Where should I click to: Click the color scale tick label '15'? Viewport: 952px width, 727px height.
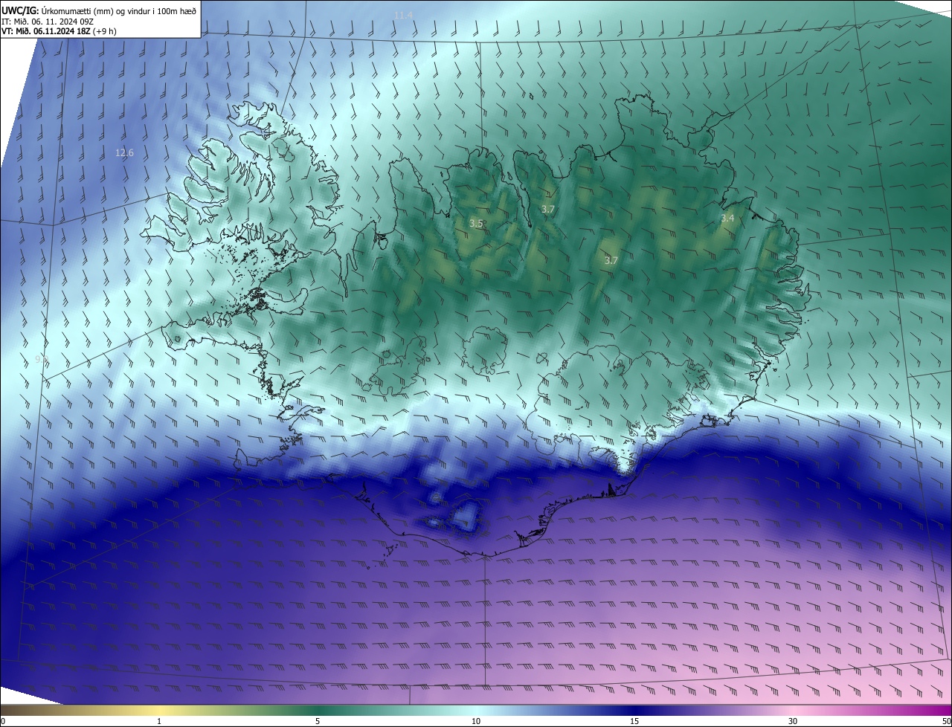[634, 722]
